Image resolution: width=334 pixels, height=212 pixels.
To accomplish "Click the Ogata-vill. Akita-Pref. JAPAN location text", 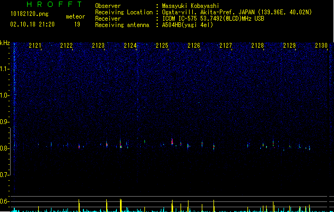I will [x=237, y=12].
